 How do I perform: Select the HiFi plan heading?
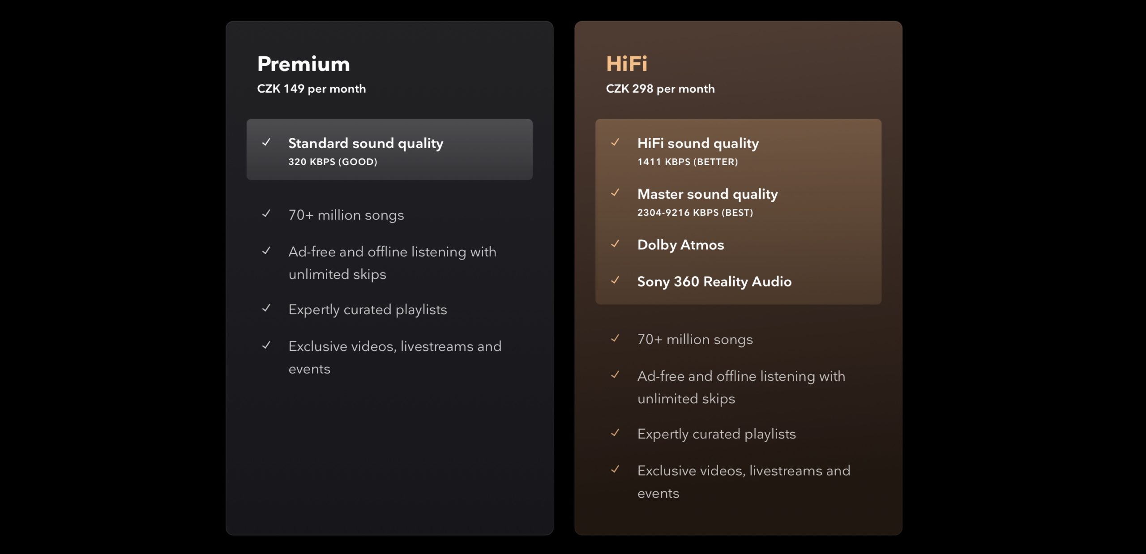[x=626, y=64]
